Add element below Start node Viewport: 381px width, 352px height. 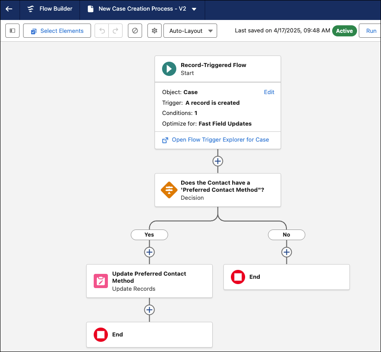218,161
